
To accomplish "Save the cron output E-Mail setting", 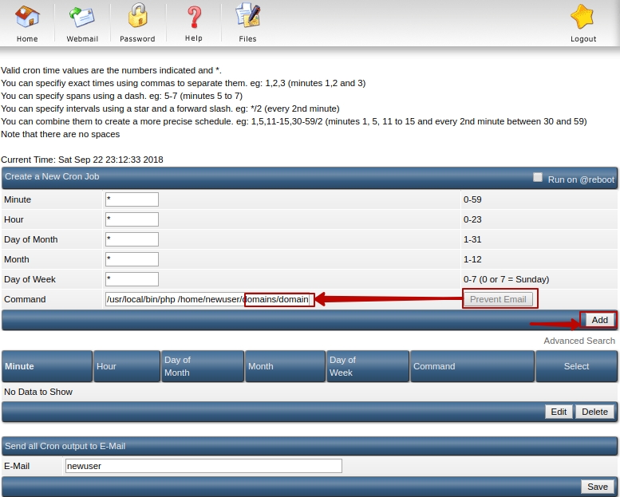I will point(598,487).
